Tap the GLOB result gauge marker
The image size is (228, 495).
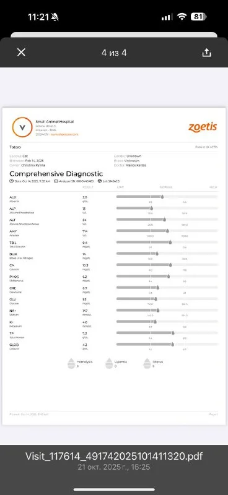(x=173, y=345)
